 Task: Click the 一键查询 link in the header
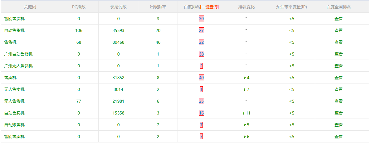click(209, 7)
